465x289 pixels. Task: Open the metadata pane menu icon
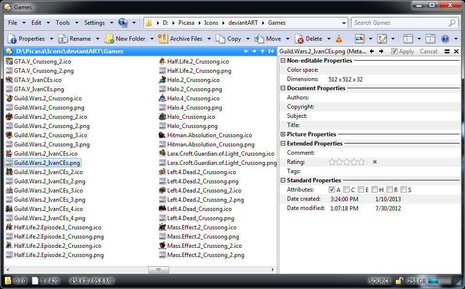pos(447,51)
